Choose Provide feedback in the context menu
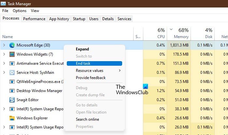The image size is (228, 135). click(91, 78)
